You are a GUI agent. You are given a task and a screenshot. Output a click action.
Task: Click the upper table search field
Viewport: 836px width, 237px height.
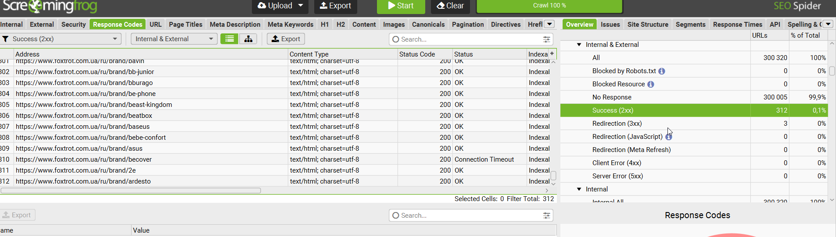coord(470,39)
